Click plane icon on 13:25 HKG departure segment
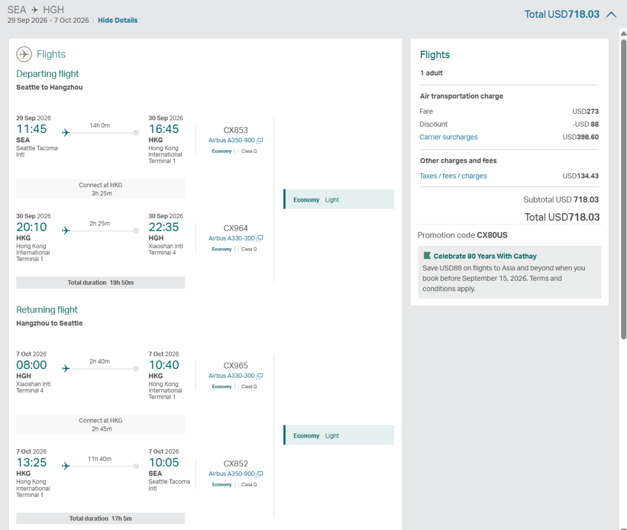The height and width of the screenshot is (530, 627). [66, 466]
